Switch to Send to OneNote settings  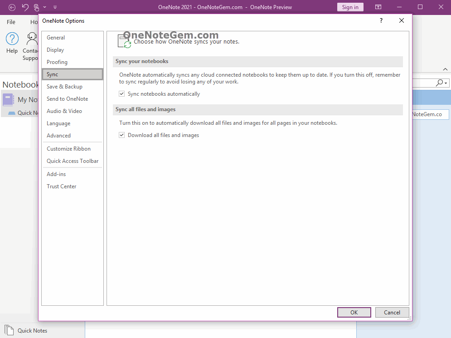point(73,99)
